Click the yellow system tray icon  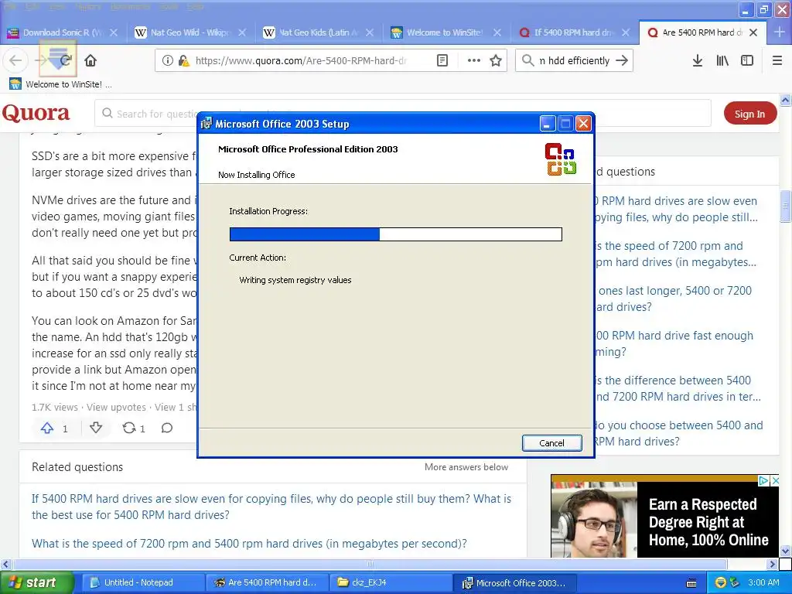click(x=721, y=582)
